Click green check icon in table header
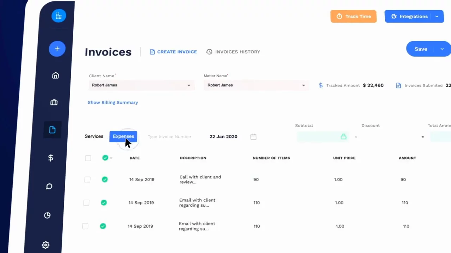451x253 pixels. click(x=105, y=158)
